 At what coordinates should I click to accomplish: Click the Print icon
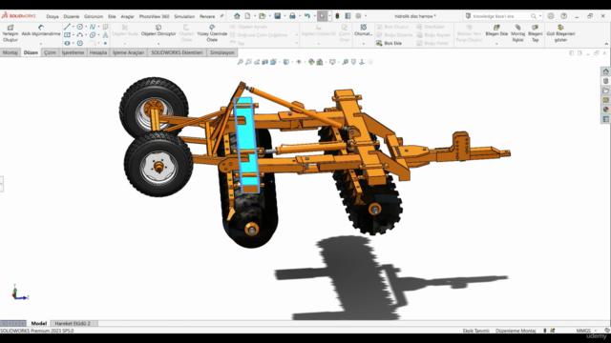tap(292, 16)
